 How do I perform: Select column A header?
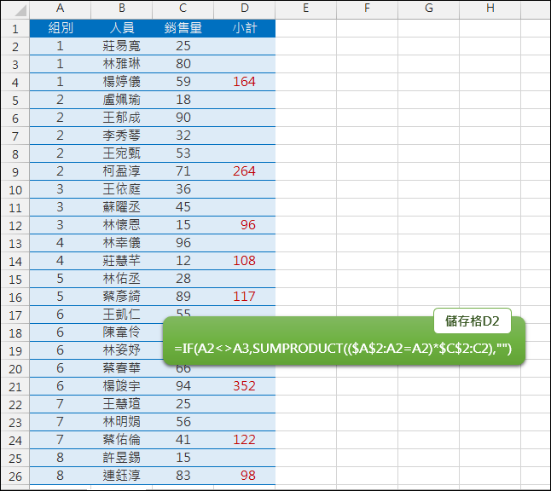(x=60, y=9)
